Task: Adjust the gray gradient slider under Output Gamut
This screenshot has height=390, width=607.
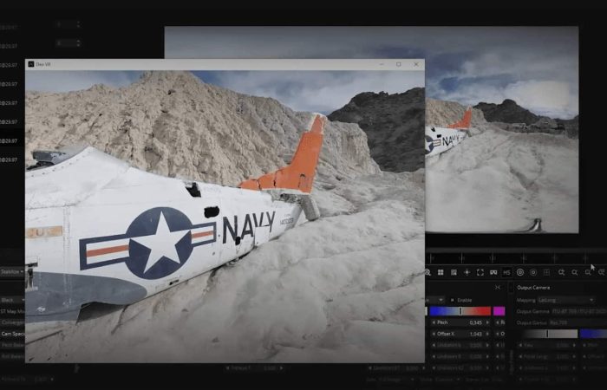Action: (549, 334)
